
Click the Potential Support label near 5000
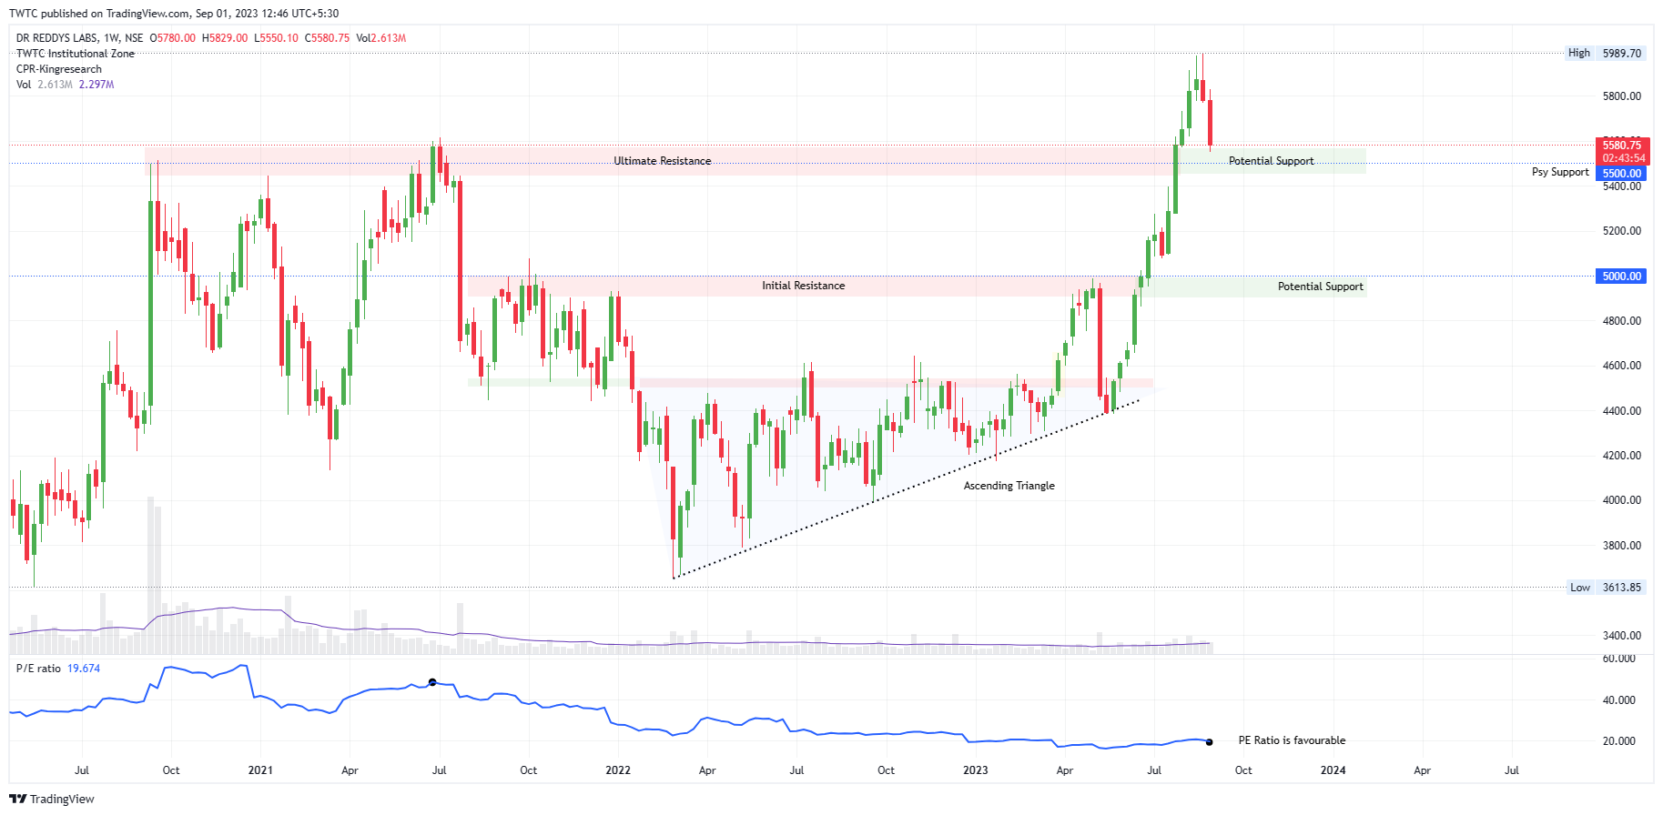(1320, 287)
